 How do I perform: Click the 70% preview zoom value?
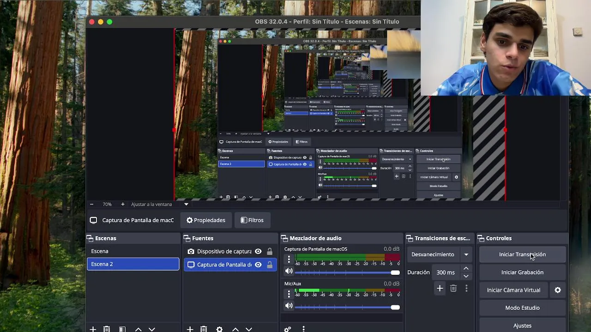(x=107, y=204)
